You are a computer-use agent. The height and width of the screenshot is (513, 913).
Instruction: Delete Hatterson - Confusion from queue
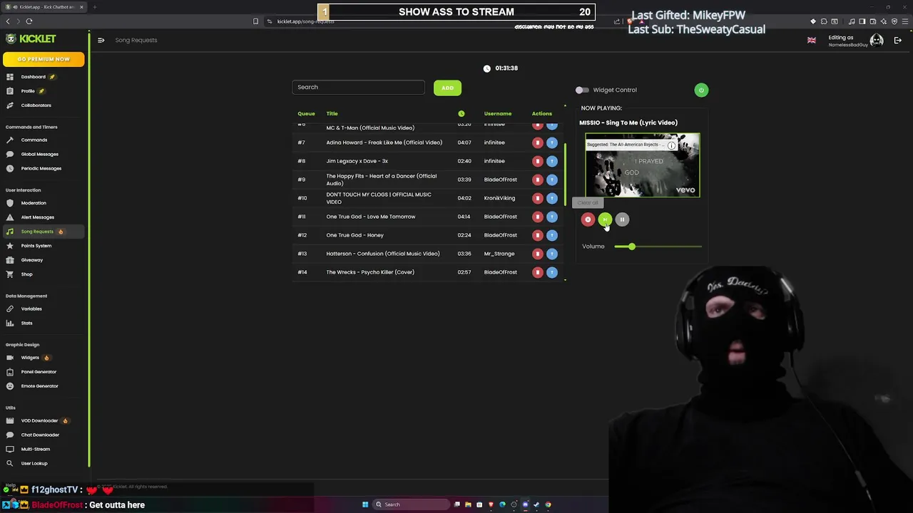538,254
